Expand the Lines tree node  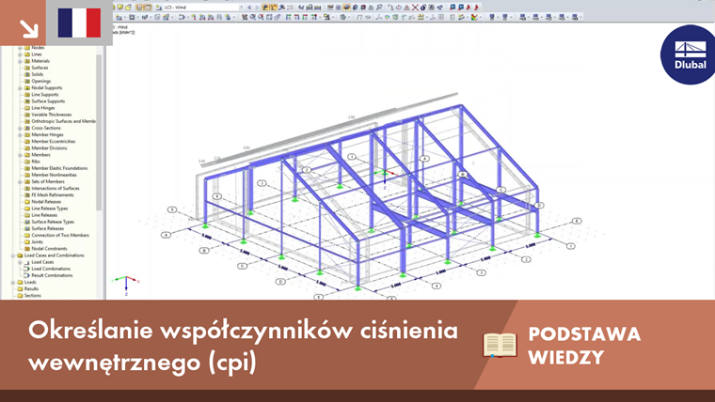pyautogui.click(x=20, y=54)
